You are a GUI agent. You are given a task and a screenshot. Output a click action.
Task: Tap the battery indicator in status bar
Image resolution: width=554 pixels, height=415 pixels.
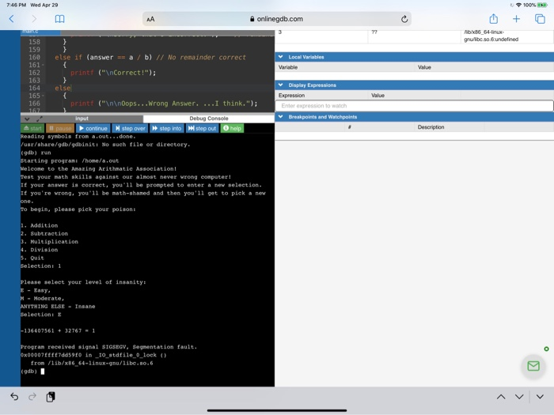542,5
